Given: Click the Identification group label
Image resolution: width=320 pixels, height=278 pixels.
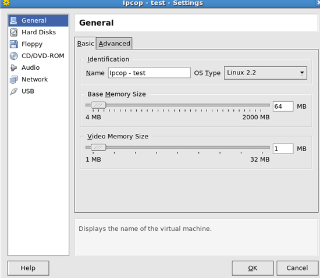Looking at the screenshot, I should (x=108, y=59).
